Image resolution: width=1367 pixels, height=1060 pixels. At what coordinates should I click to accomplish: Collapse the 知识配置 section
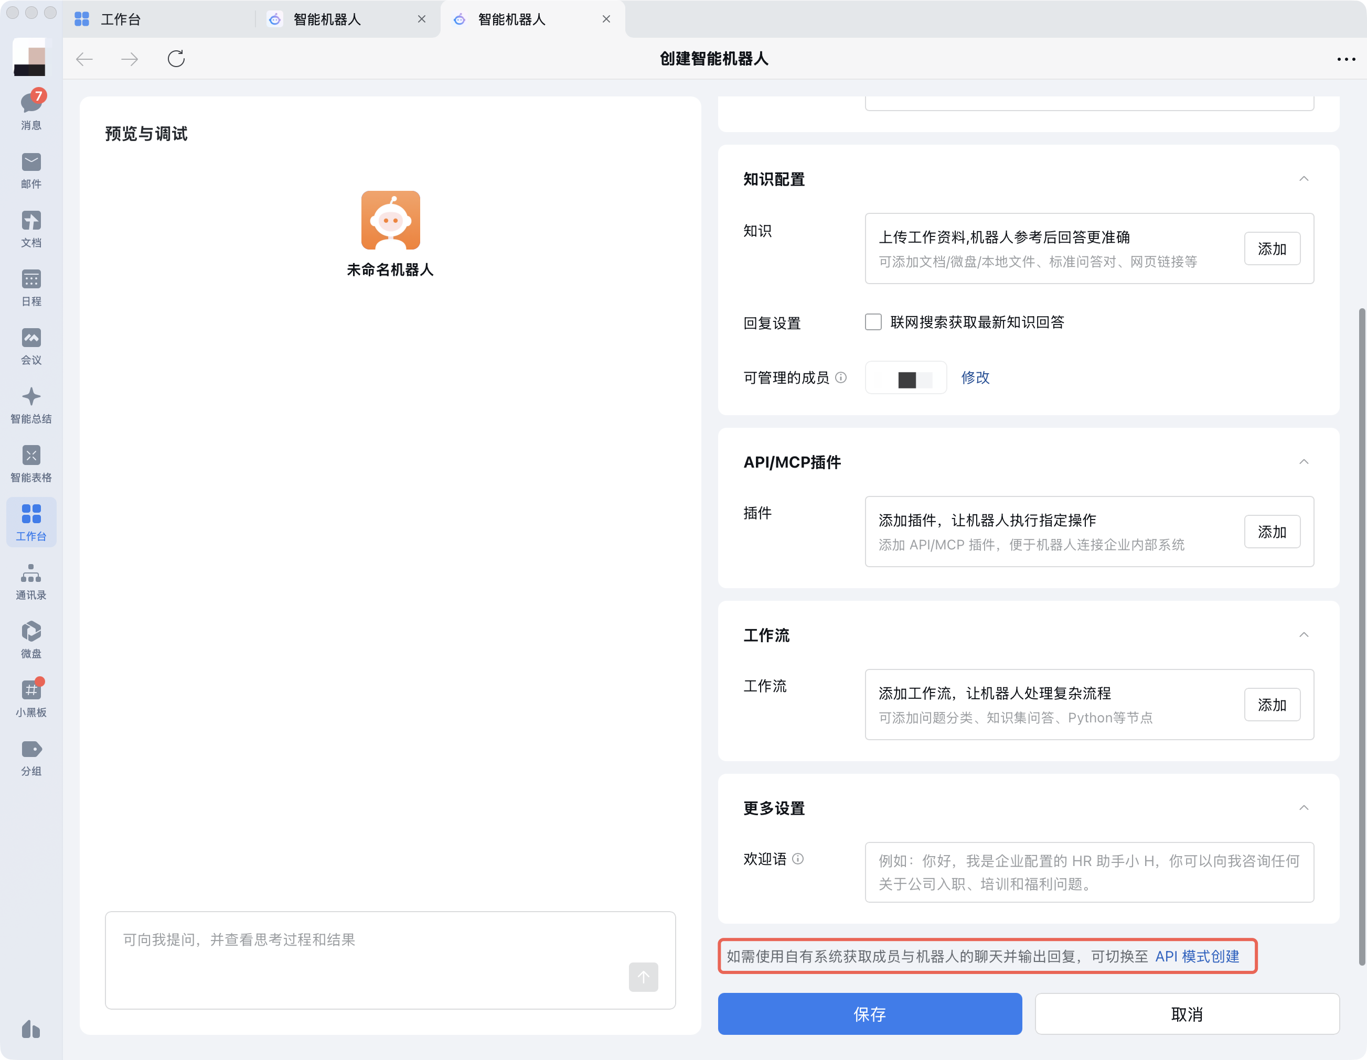1303,179
